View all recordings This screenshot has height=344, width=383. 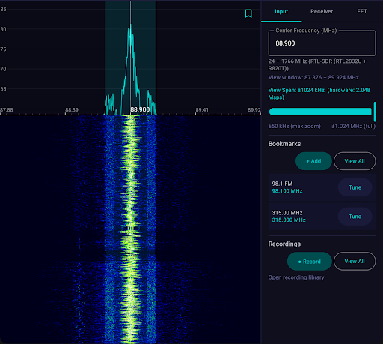(355, 262)
